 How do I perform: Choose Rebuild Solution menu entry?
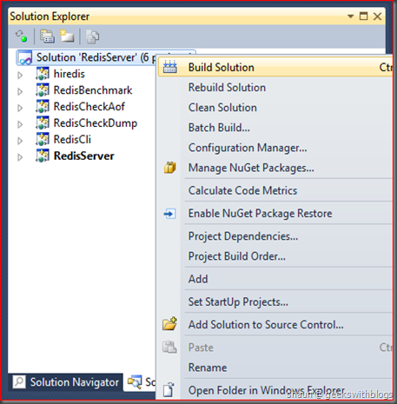click(x=275, y=88)
